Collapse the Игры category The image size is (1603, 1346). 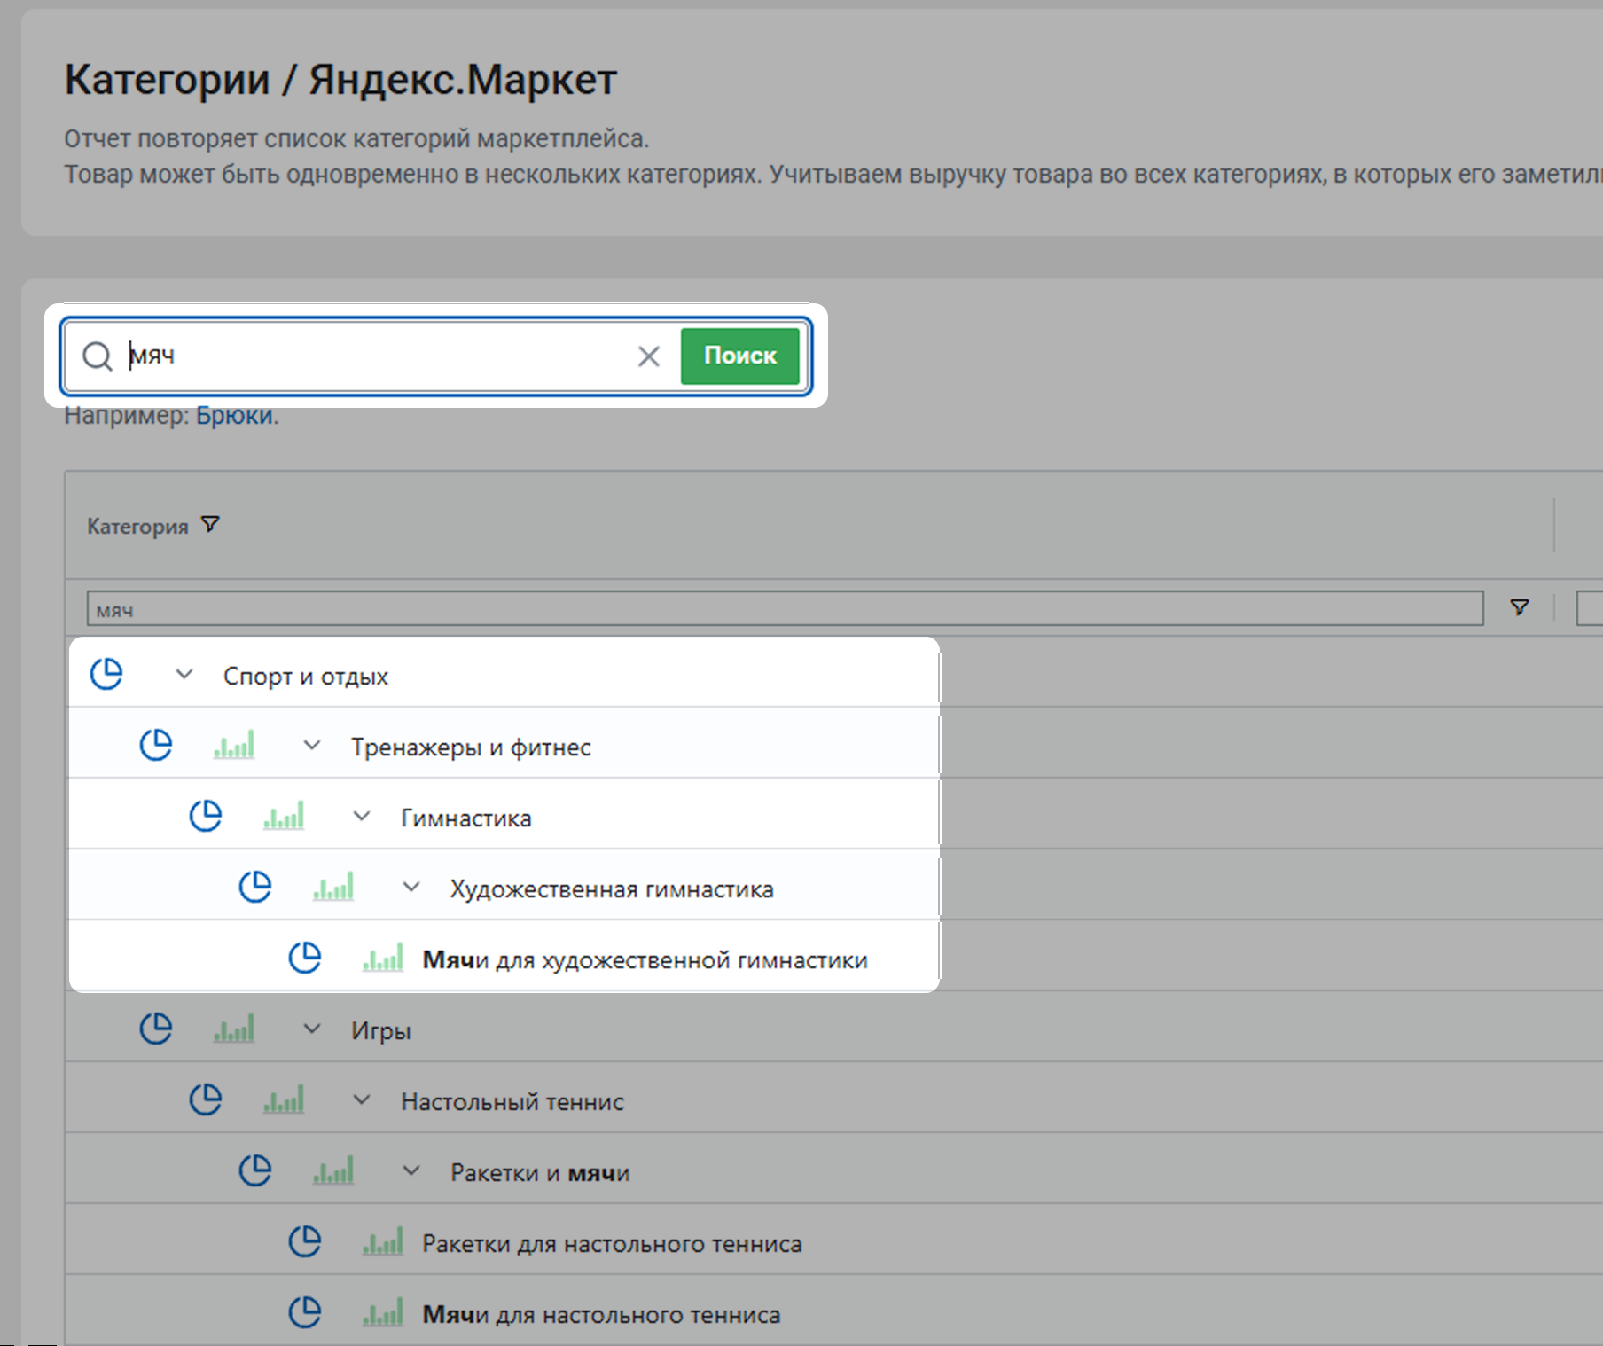312,1029
